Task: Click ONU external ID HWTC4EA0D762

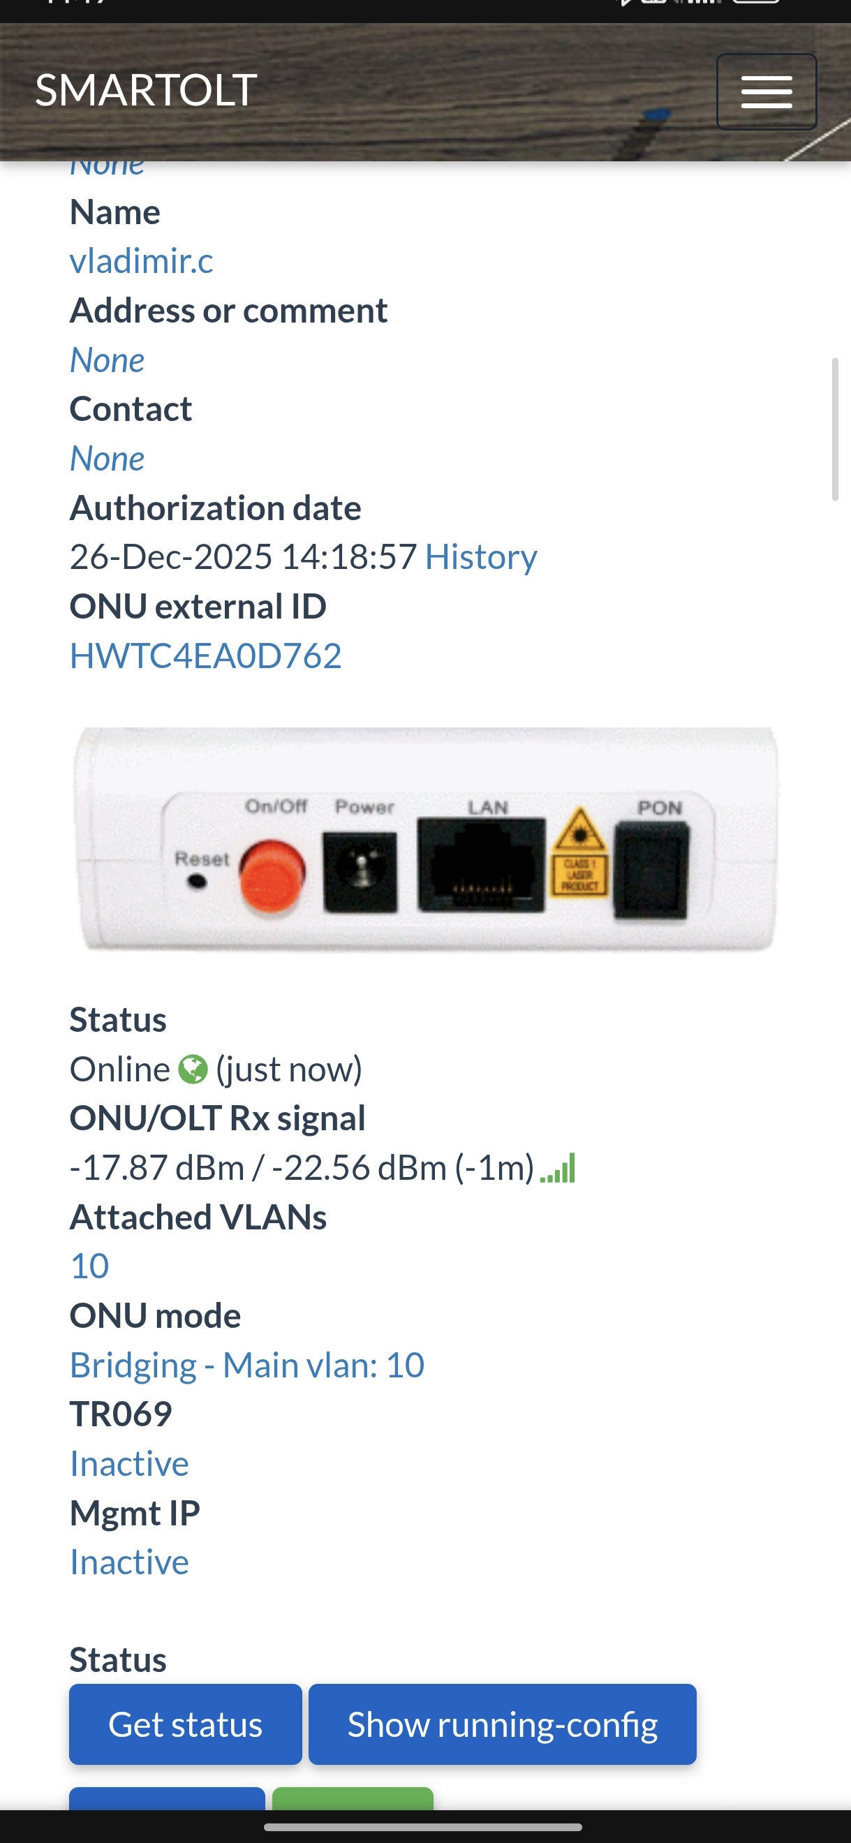Action: point(205,656)
